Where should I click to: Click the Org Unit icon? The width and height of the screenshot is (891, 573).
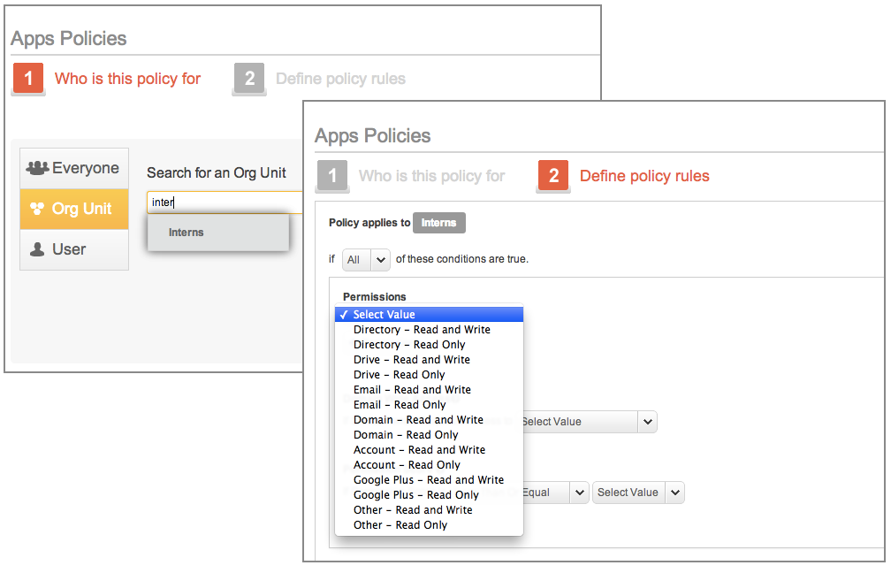click(x=36, y=209)
